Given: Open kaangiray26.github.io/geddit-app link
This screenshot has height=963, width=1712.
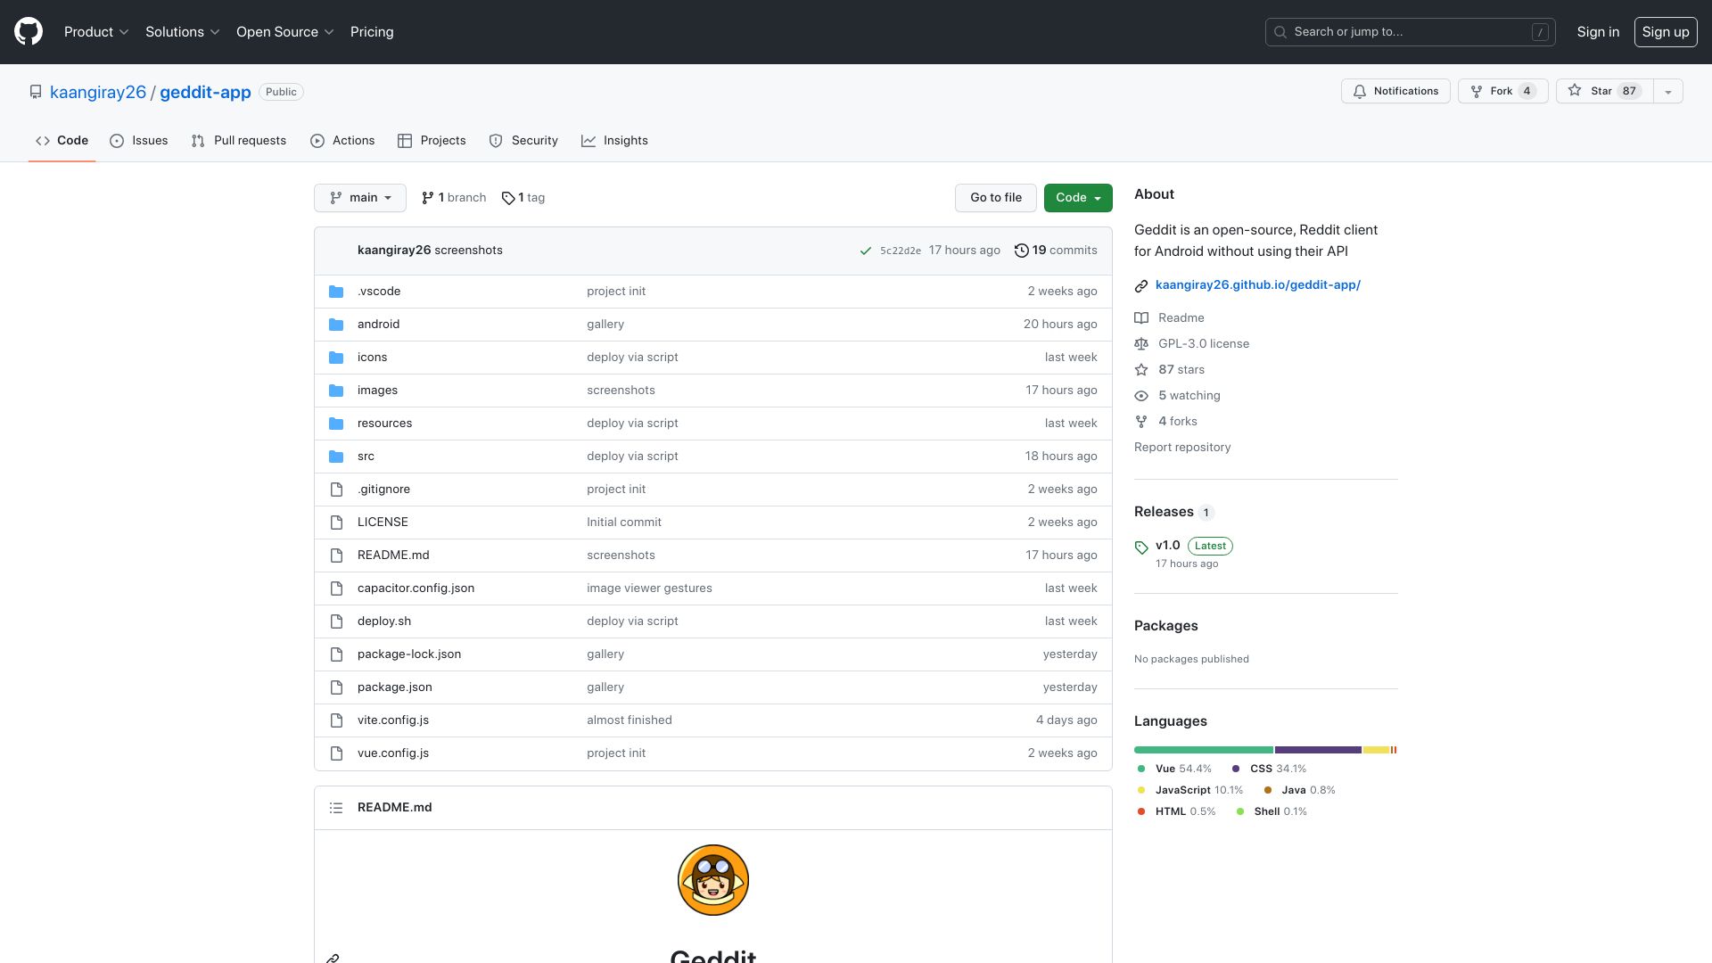Looking at the screenshot, I should coord(1257,285).
